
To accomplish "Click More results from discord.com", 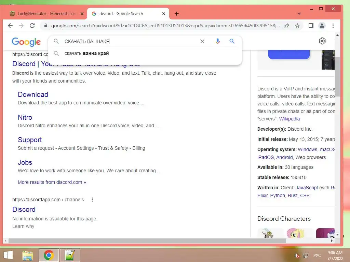I will [52, 182].
